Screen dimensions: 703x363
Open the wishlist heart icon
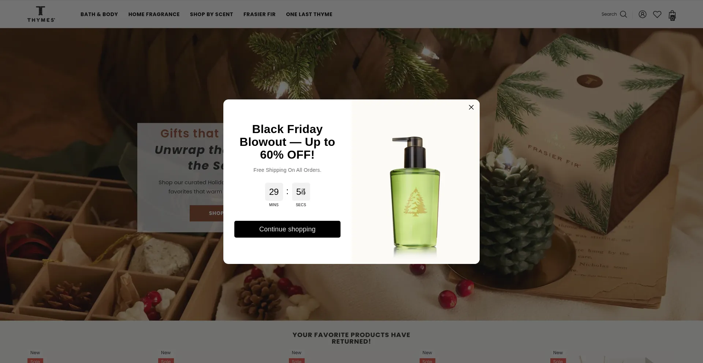(657, 14)
